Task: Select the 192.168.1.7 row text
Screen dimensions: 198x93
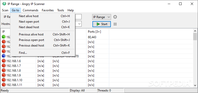Action: (x=14, y=66)
